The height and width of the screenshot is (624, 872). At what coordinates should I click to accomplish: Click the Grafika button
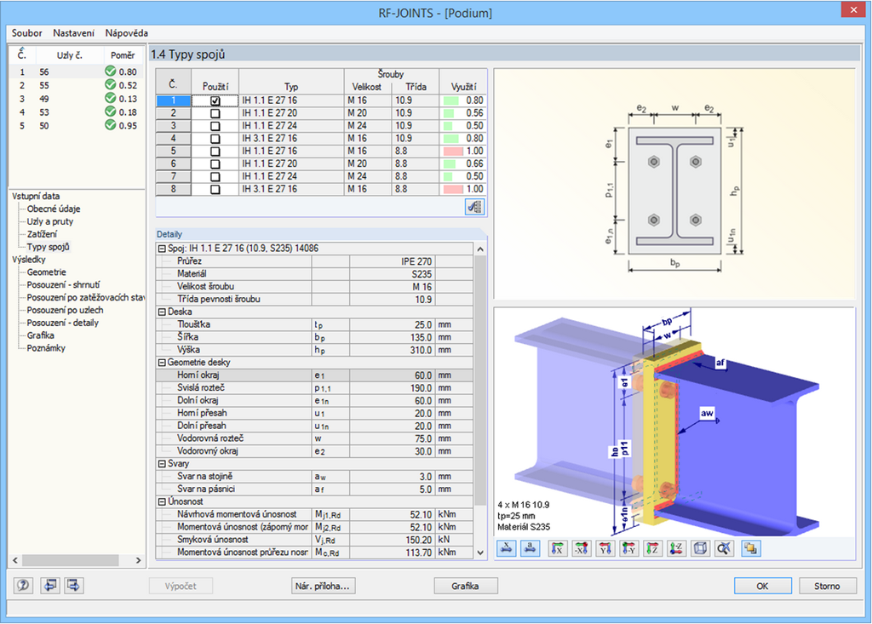pos(466,586)
